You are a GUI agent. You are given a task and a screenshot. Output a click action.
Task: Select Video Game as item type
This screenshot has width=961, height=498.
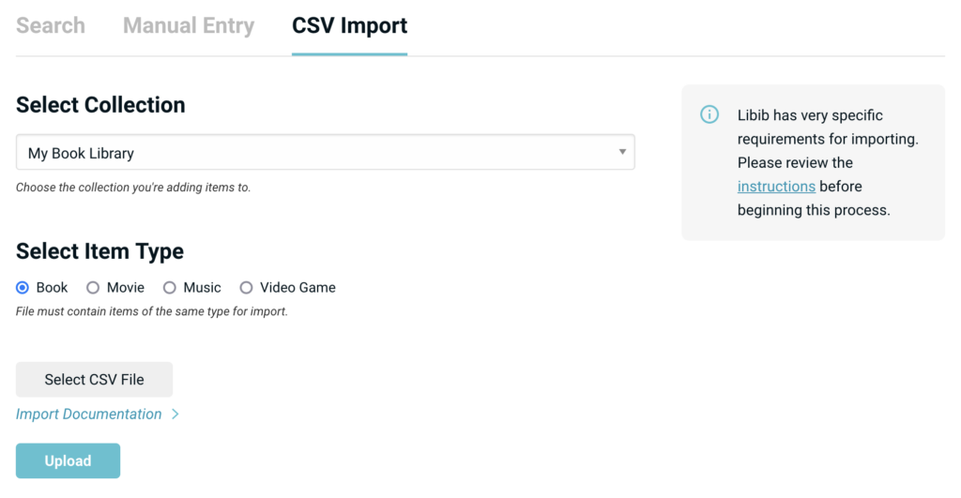click(247, 288)
